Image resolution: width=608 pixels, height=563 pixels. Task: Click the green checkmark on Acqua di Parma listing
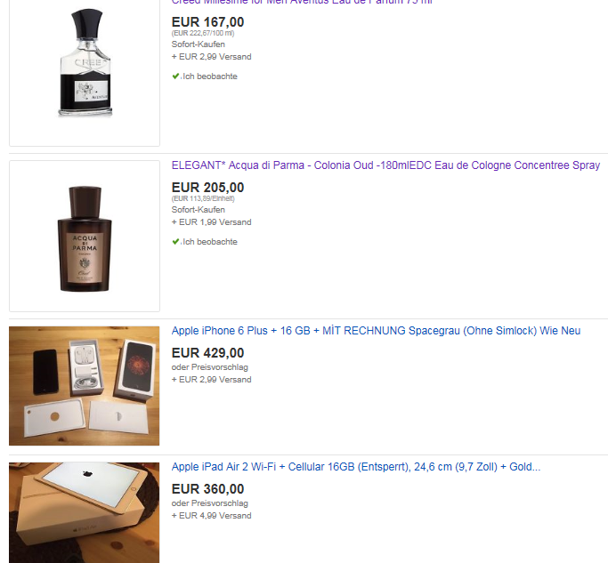click(x=175, y=242)
